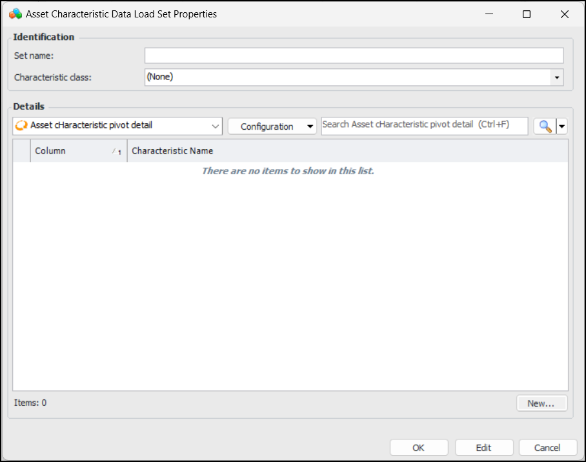Open the Configuration dropdown button
Viewport: 586px width, 462px height.
click(272, 126)
